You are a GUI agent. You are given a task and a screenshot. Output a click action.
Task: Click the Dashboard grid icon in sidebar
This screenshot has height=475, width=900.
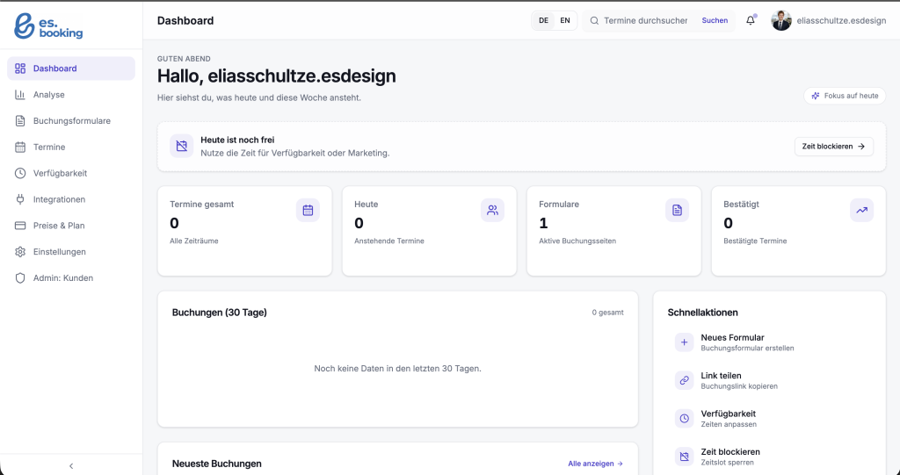point(20,68)
